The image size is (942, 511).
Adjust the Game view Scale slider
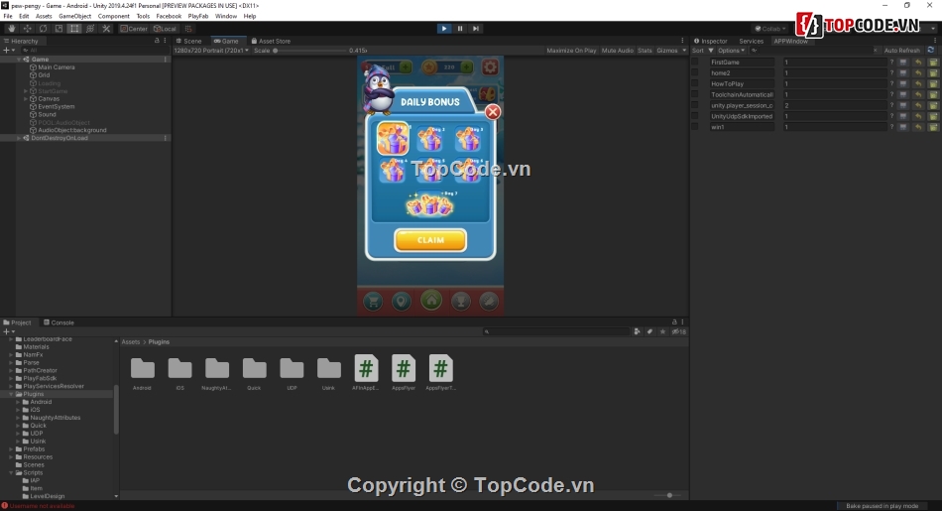point(309,51)
